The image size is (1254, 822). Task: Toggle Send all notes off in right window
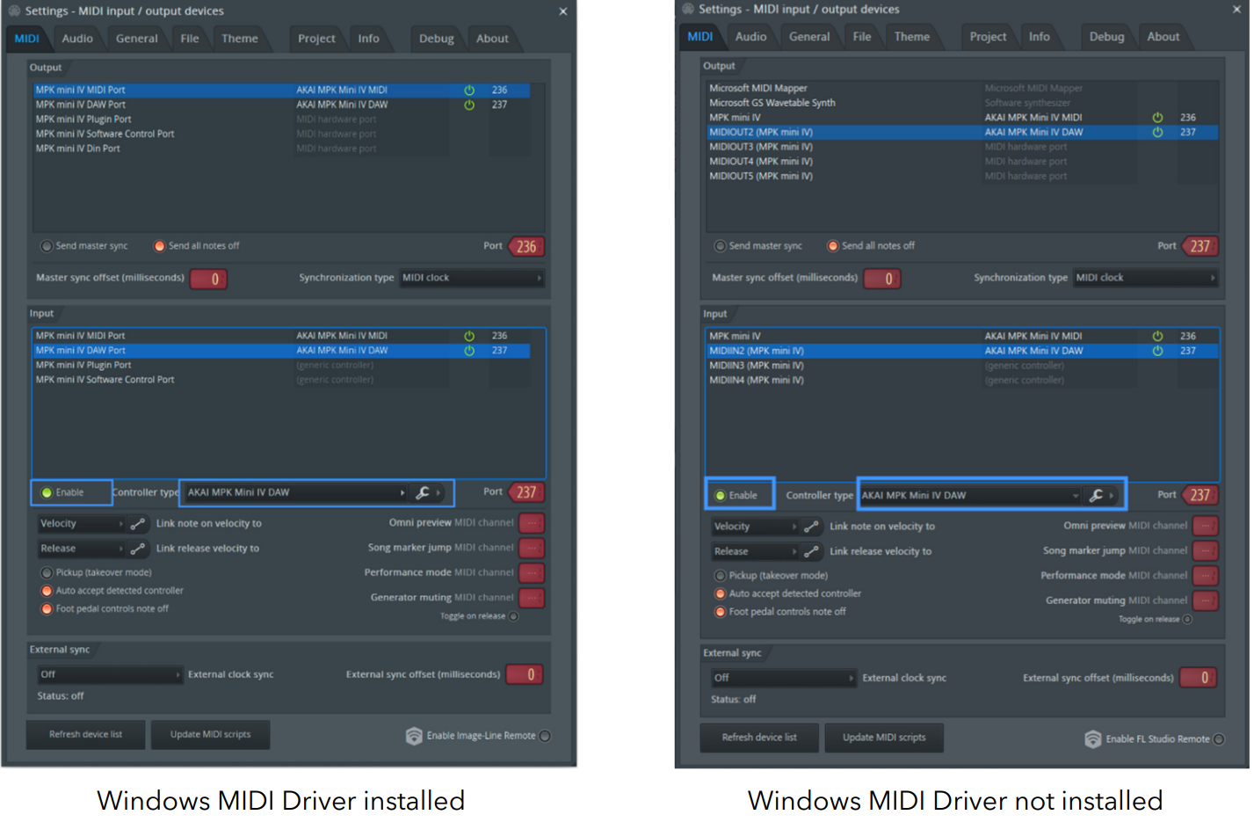(x=832, y=246)
